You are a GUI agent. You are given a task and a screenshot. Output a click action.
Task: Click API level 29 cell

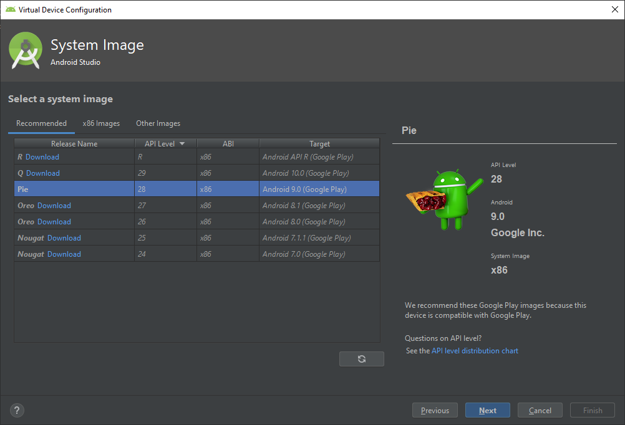165,173
